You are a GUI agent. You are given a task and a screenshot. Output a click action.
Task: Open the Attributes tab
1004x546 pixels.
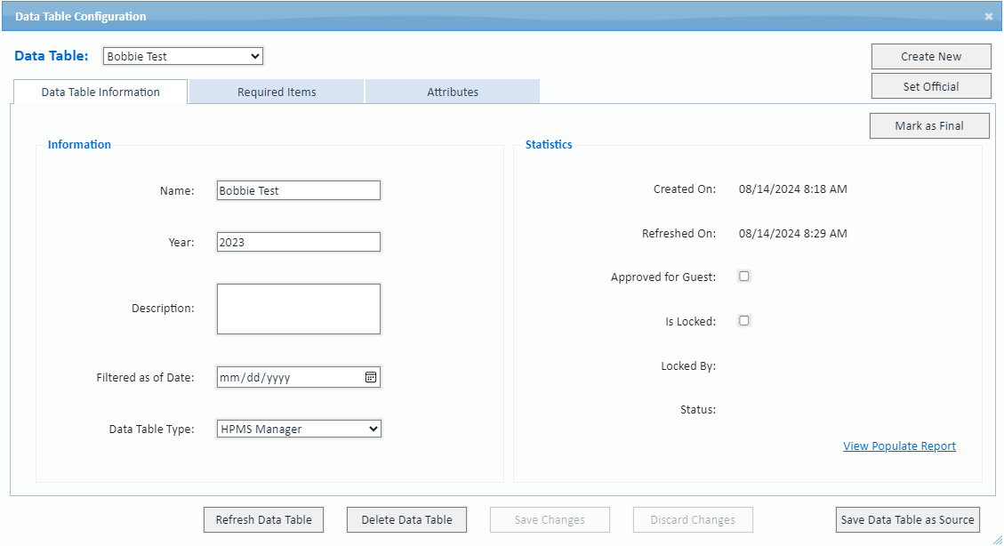click(453, 92)
